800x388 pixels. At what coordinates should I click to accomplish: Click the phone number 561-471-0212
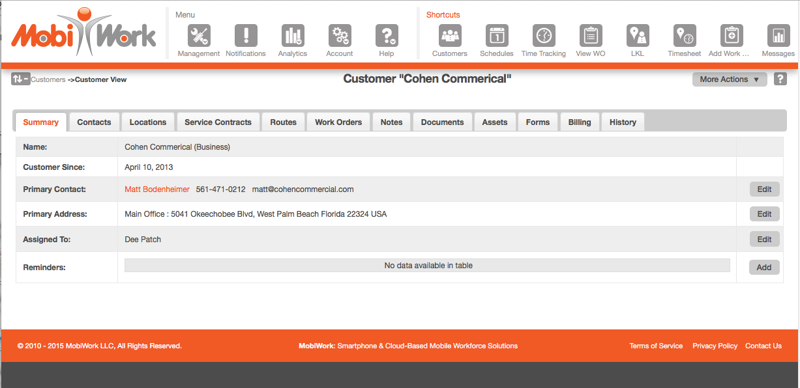pyautogui.click(x=221, y=189)
